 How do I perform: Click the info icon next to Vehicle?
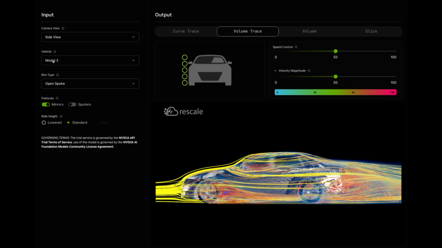pos(55,52)
